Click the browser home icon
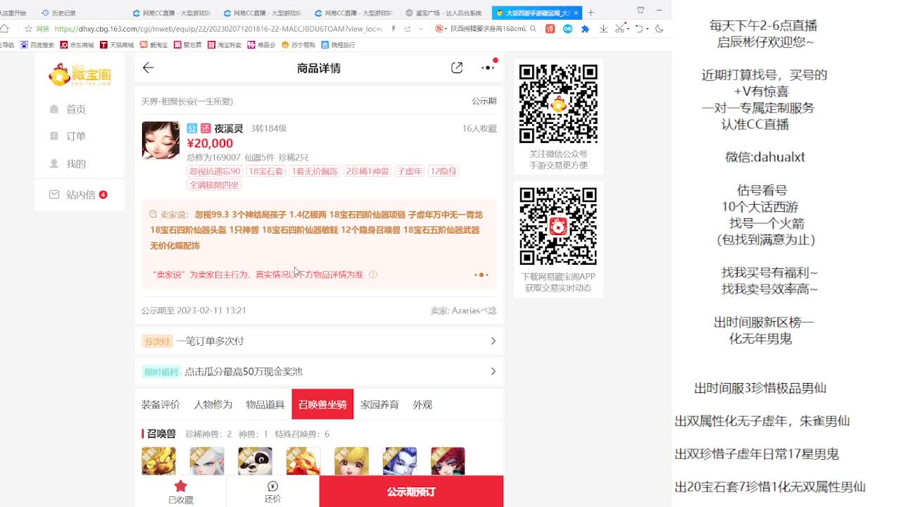901x507 pixels. 5,29
